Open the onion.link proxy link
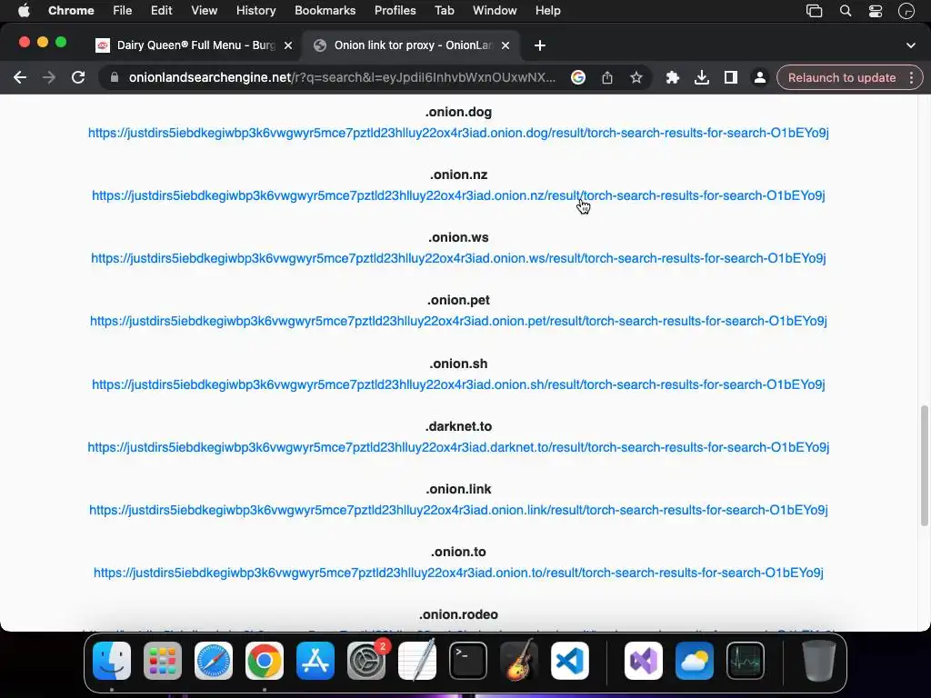 point(458,510)
